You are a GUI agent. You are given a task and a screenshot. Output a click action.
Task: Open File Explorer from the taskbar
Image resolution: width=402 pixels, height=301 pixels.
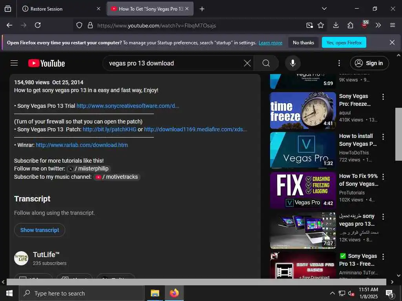pyautogui.click(x=155, y=293)
